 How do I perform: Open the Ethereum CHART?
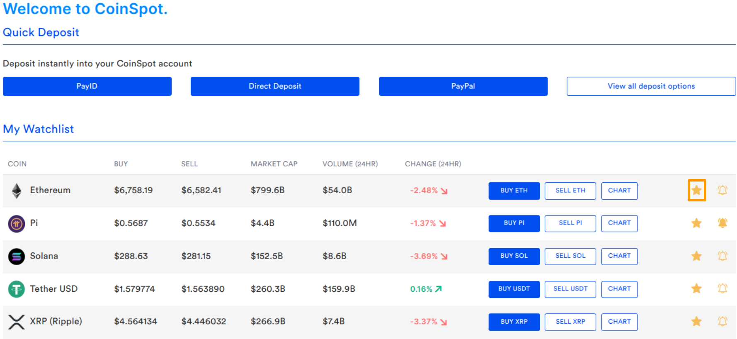pos(619,191)
